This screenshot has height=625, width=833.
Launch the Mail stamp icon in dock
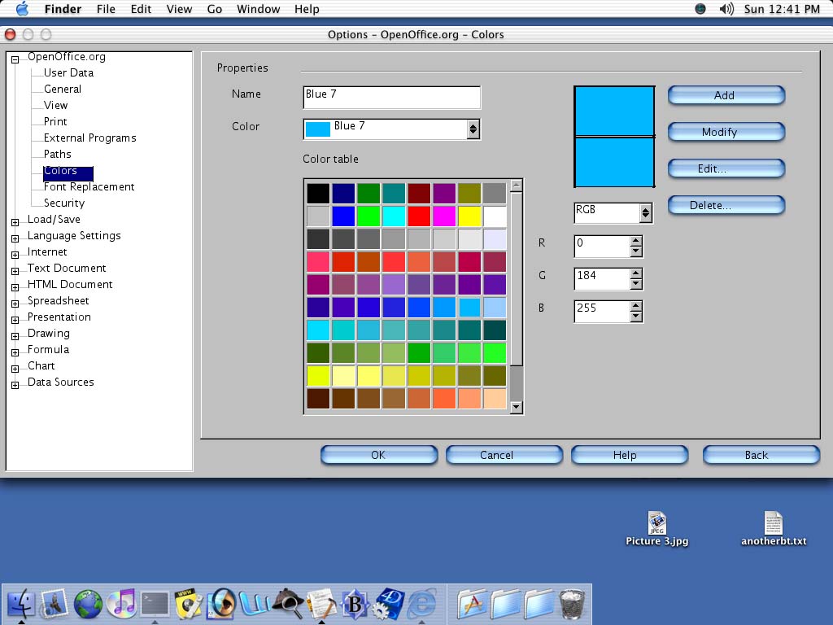[55, 603]
